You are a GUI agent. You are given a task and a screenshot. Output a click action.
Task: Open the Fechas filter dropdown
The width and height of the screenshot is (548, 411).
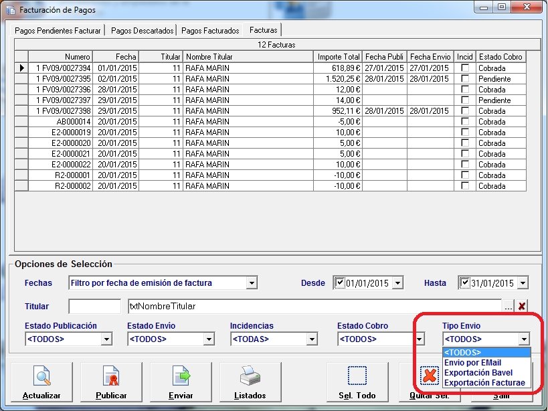coord(252,282)
